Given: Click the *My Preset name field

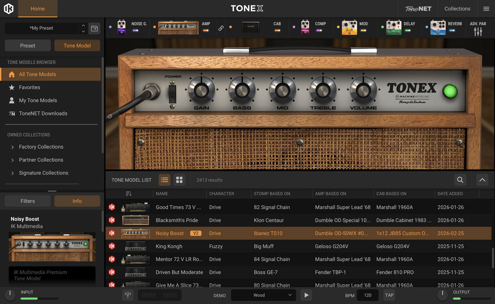Looking at the screenshot, I should (42, 28).
